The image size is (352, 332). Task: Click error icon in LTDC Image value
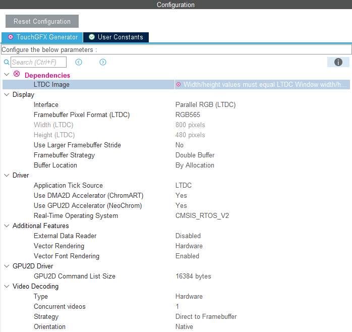(179, 85)
